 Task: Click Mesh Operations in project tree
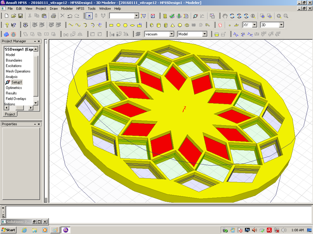[18, 71]
